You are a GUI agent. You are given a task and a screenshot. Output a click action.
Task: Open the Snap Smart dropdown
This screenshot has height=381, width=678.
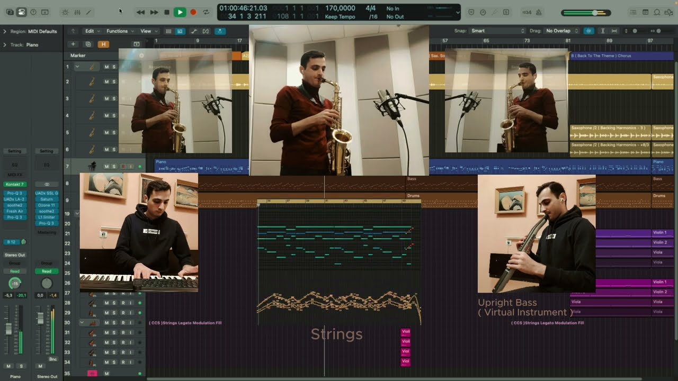(x=497, y=31)
